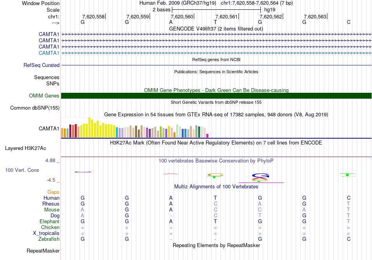Viewport: 372px width, 260px height.
Task: Click the Window Position label
Action: tap(41, 3)
